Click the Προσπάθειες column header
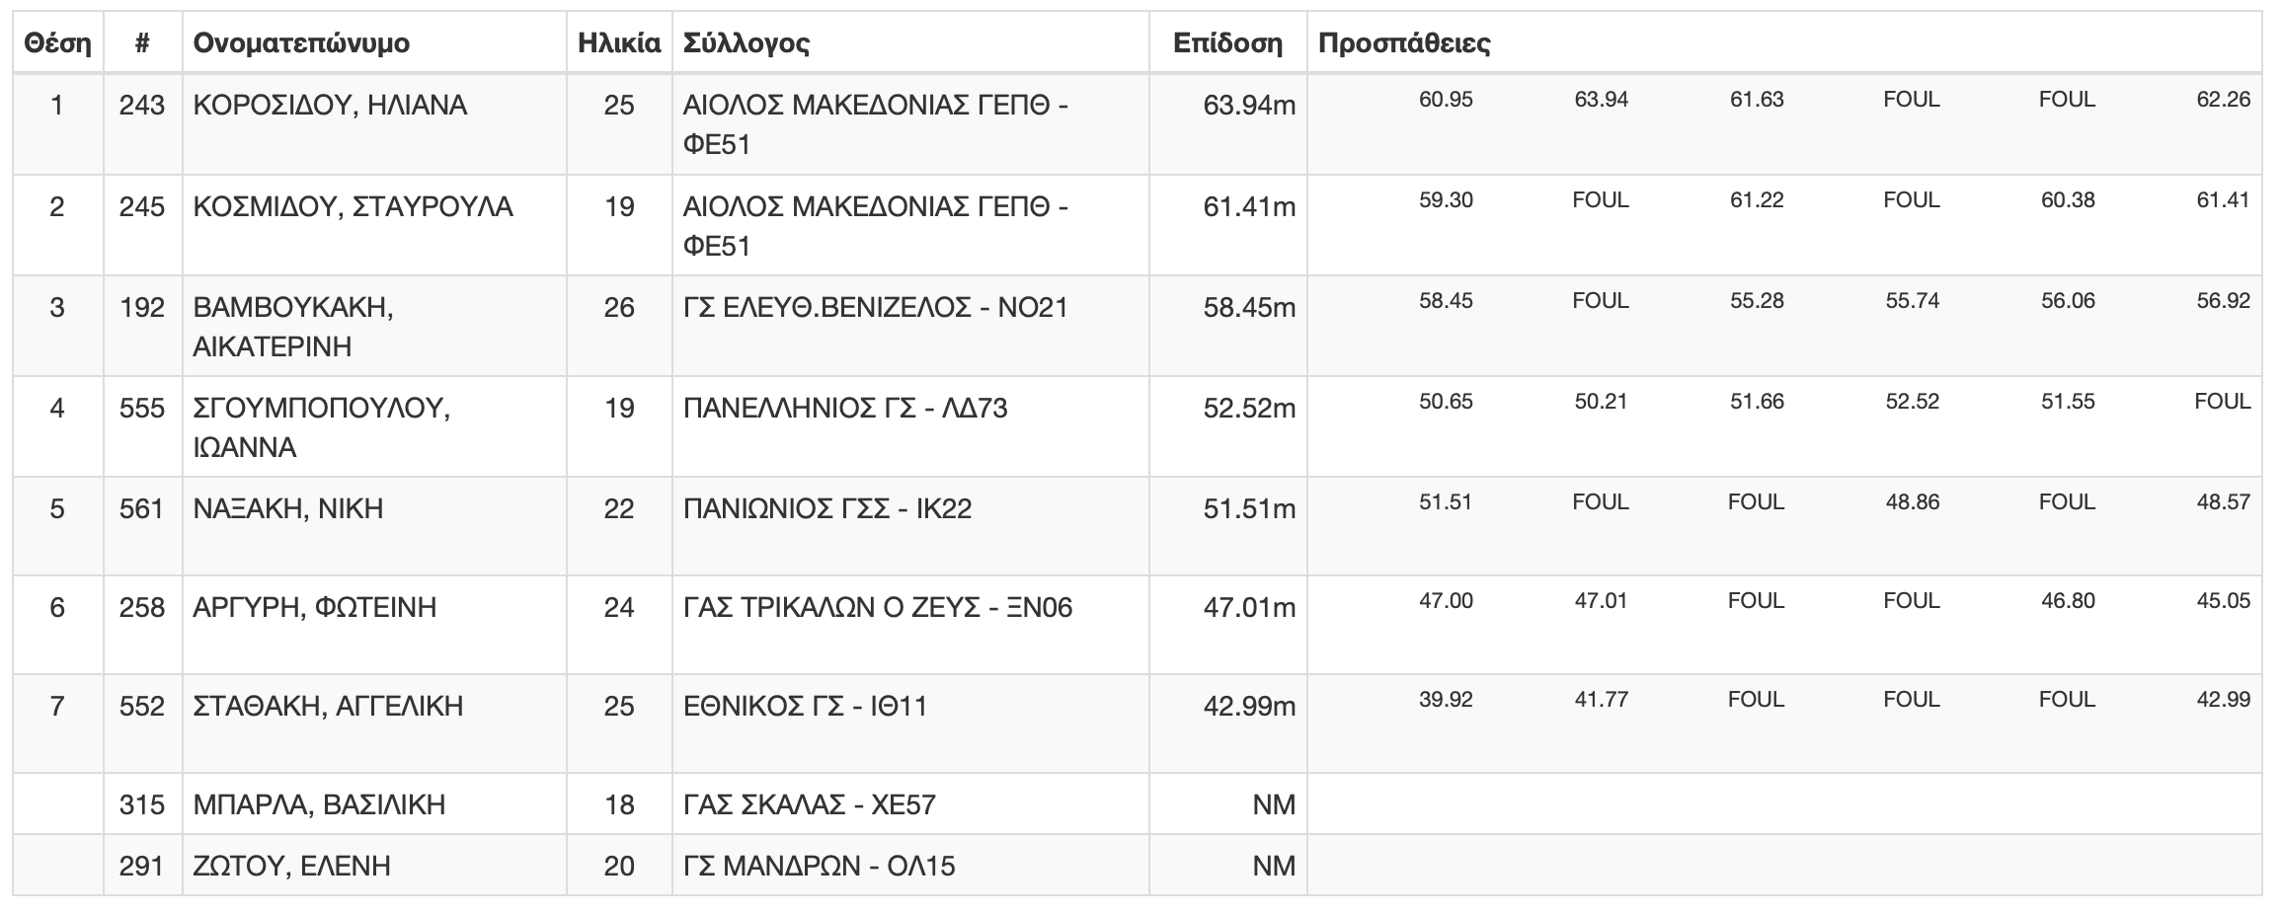The height and width of the screenshot is (914, 2279). pyautogui.click(x=1404, y=43)
